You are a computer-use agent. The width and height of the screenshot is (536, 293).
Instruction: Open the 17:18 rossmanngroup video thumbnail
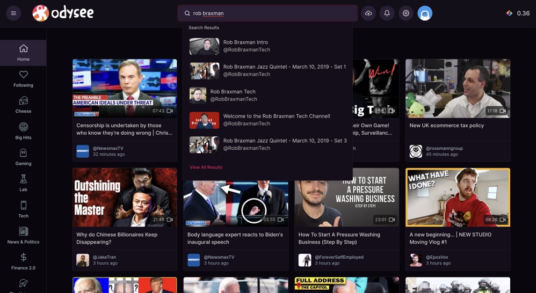pyautogui.click(x=458, y=89)
